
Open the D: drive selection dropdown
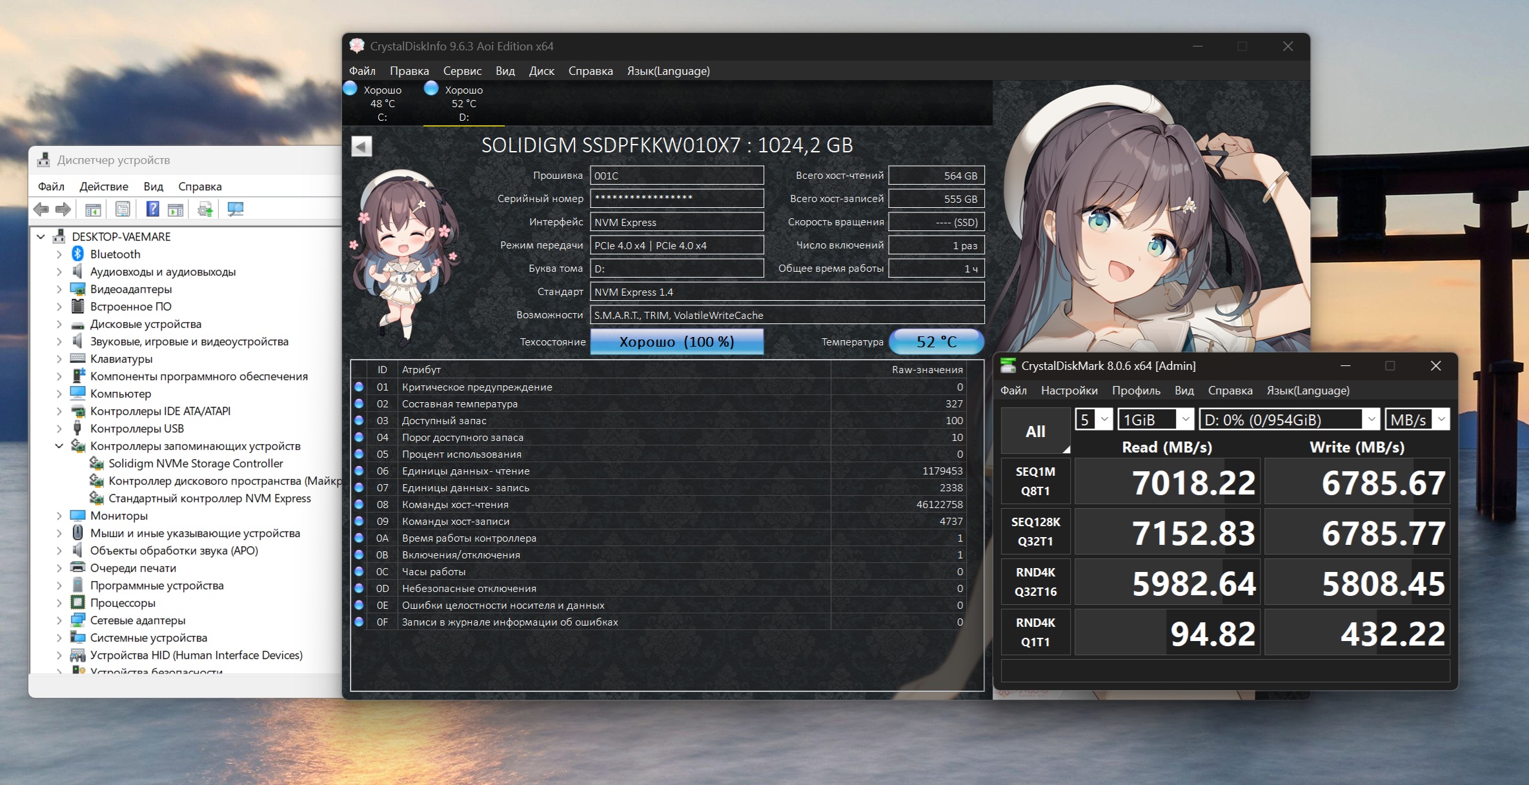pyautogui.click(x=1288, y=420)
